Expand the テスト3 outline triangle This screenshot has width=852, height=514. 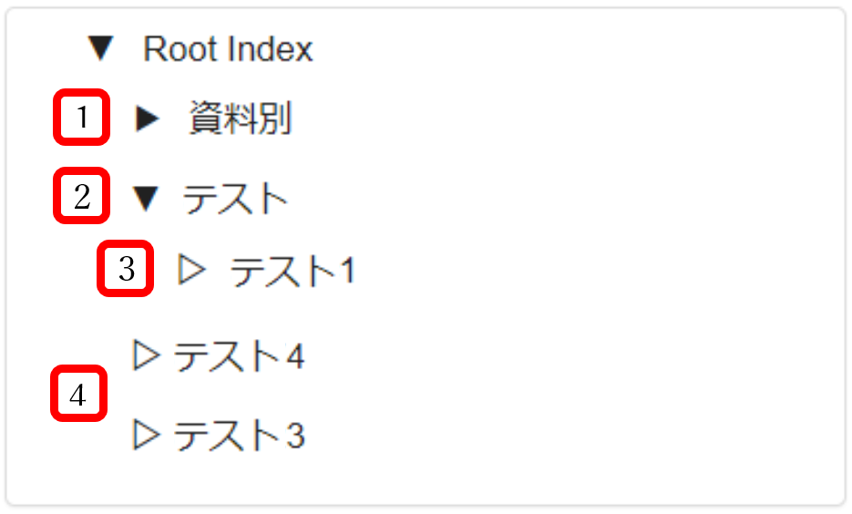146,436
